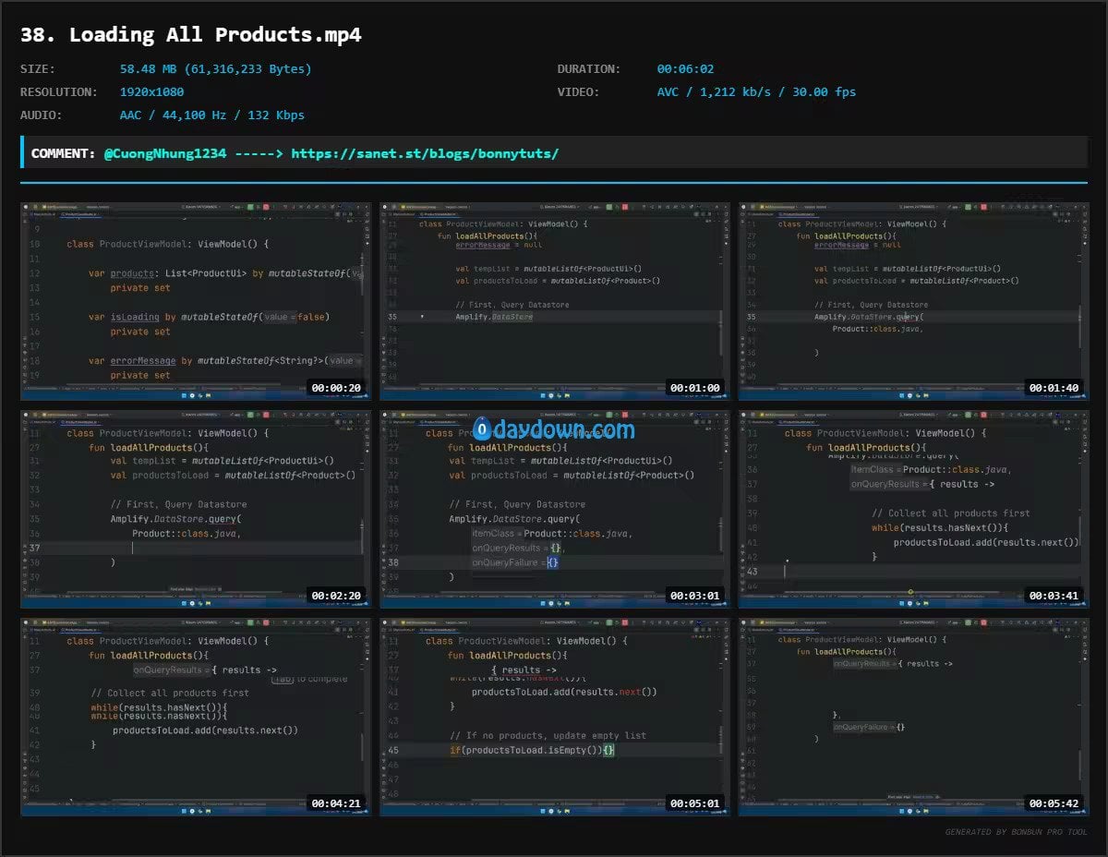Select the file size value "58.48 MB (61,316,233 Bytes)"
The width and height of the screenshot is (1108, 857).
click(216, 69)
